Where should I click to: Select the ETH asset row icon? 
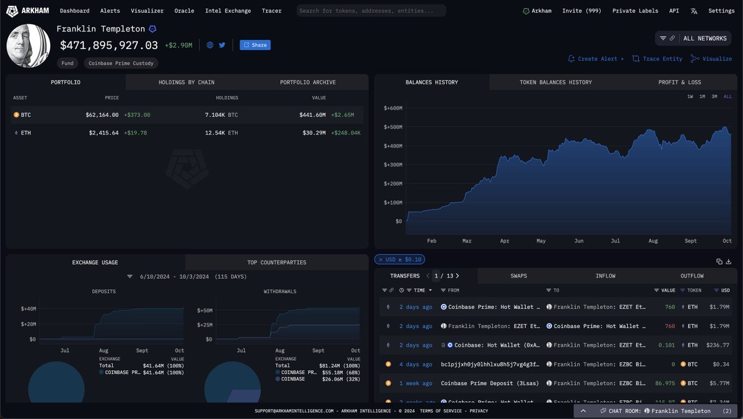click(16, 132)
